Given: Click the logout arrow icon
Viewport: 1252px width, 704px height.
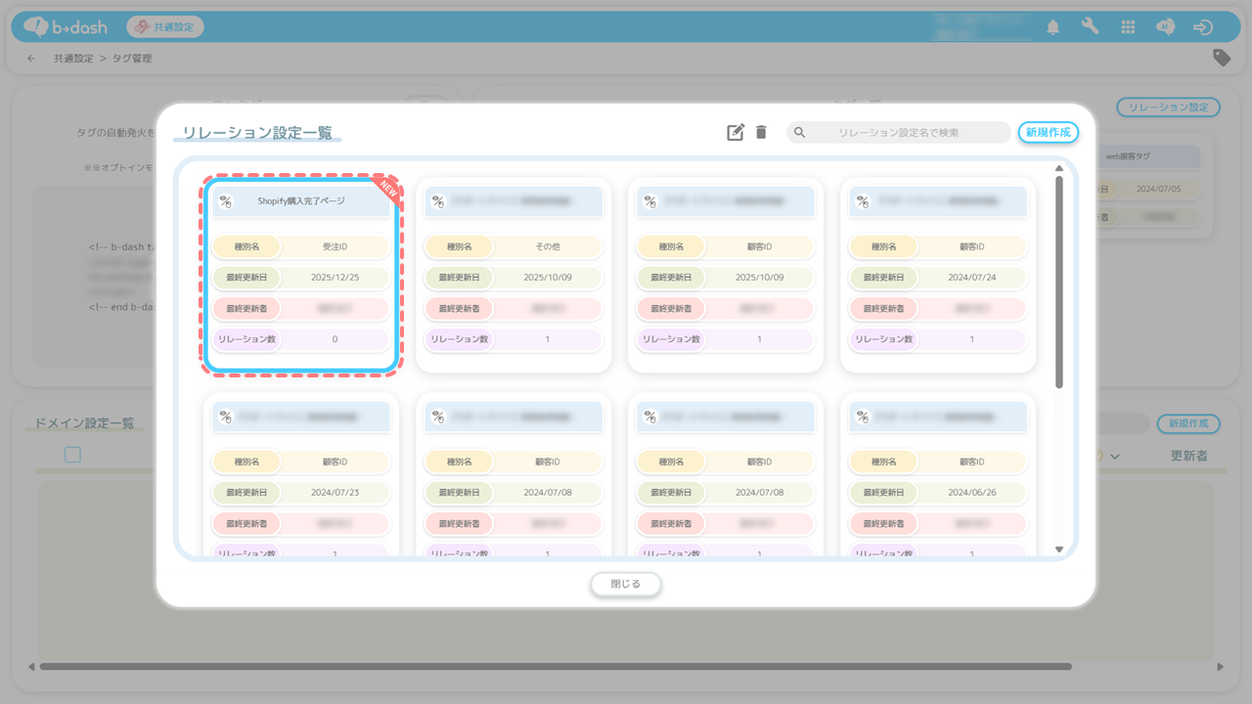Looking at the screenshot, I should click(1203, 27).
